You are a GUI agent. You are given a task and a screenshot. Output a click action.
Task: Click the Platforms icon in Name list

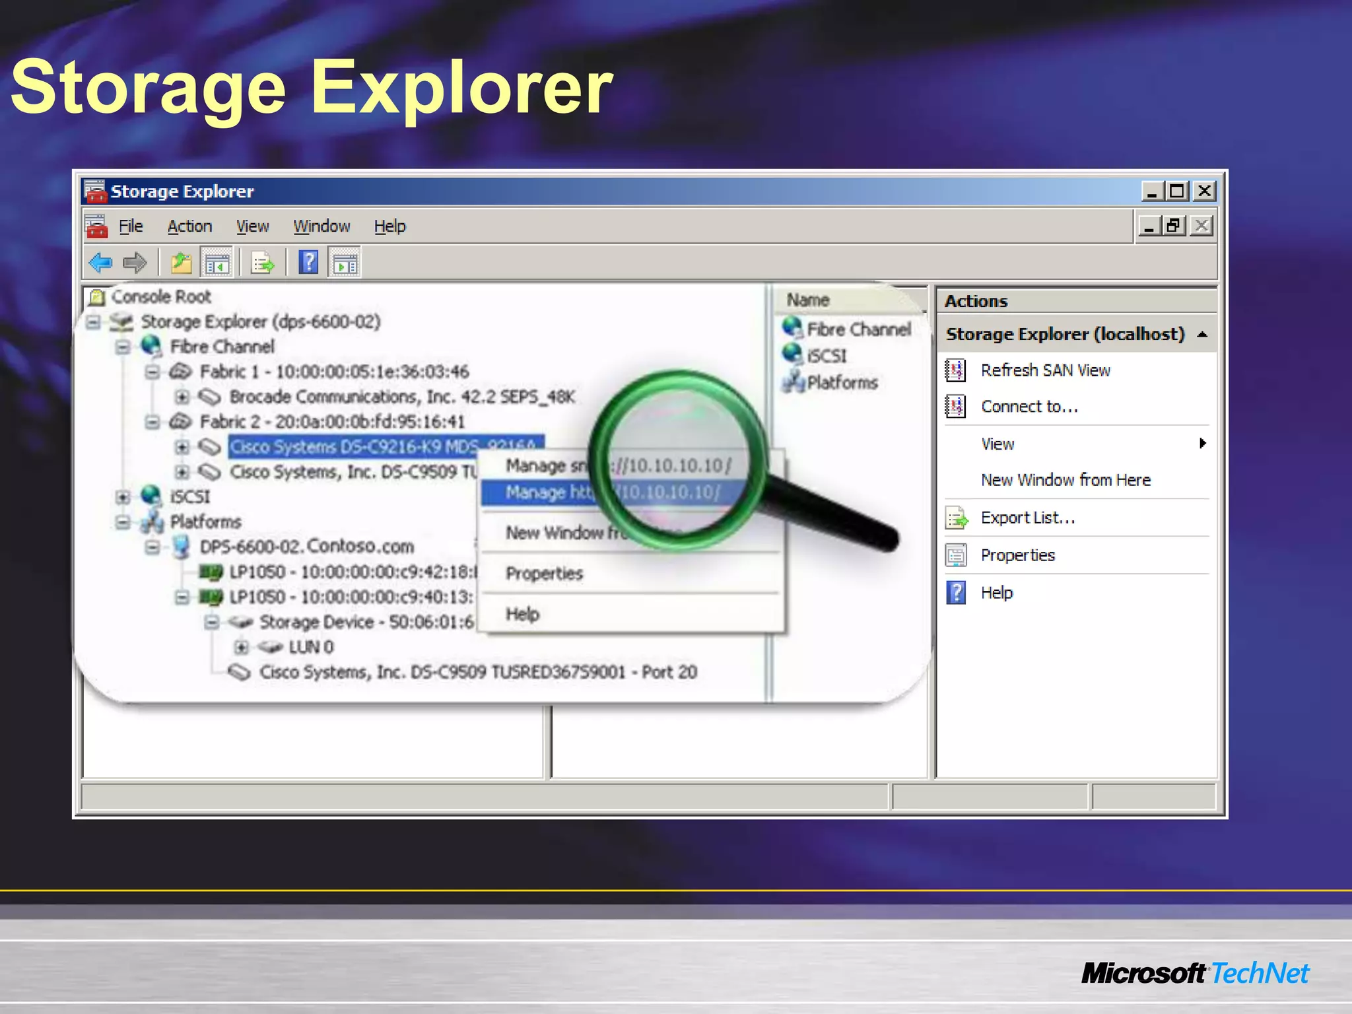(x=793, y=382)
